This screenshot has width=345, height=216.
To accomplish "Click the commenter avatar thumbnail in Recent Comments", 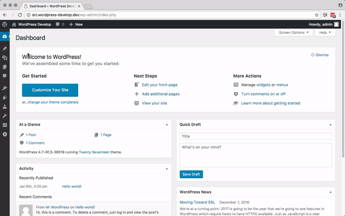I will pyautogui.click(x=26, y=210).
